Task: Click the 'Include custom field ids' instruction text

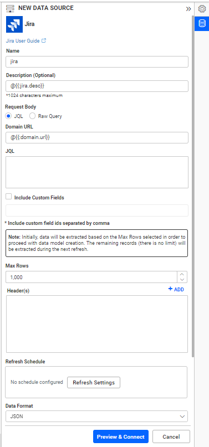Action: click(x=58, y=223)
